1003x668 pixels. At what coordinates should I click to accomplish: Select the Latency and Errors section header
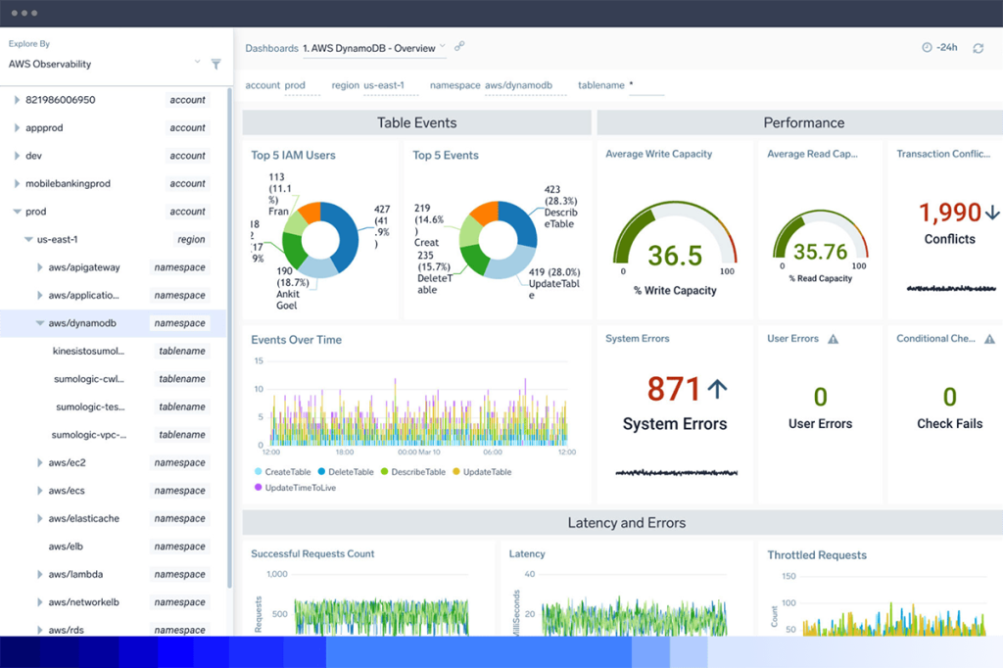point(627,522)
